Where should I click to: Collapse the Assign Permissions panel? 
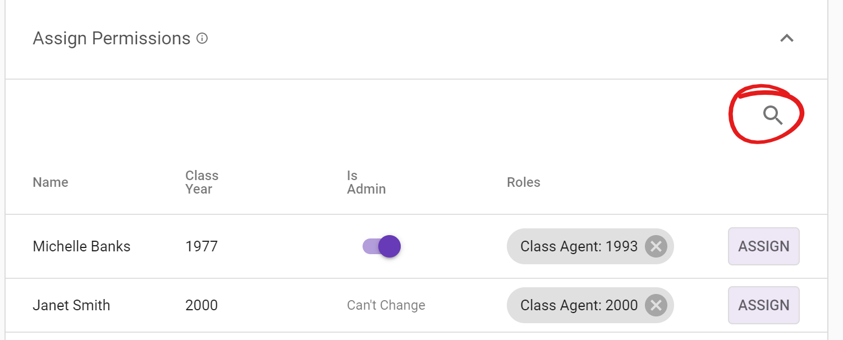tap(787, 39)
